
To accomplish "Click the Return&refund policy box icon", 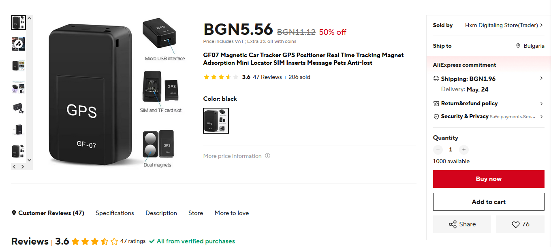I will coord(436,104).
